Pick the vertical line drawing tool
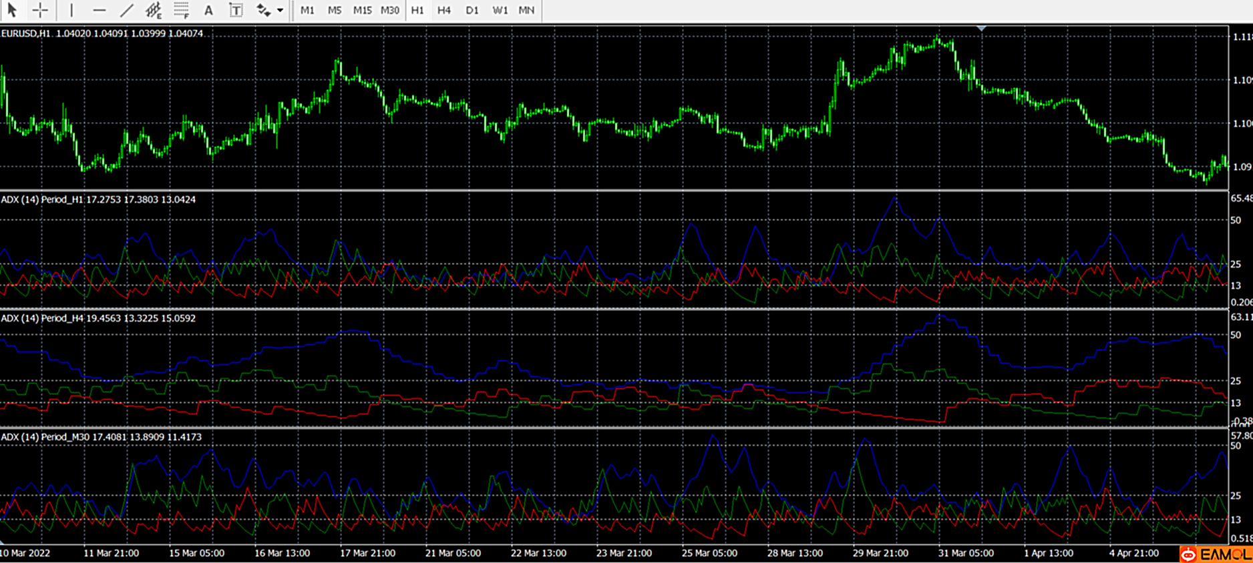The width and height of the screenshot is (1253, 563). tap(71, 10)
